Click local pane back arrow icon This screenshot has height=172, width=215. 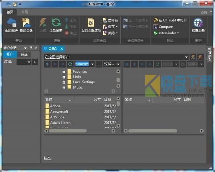pyautogui.click(x=55, y=64)
